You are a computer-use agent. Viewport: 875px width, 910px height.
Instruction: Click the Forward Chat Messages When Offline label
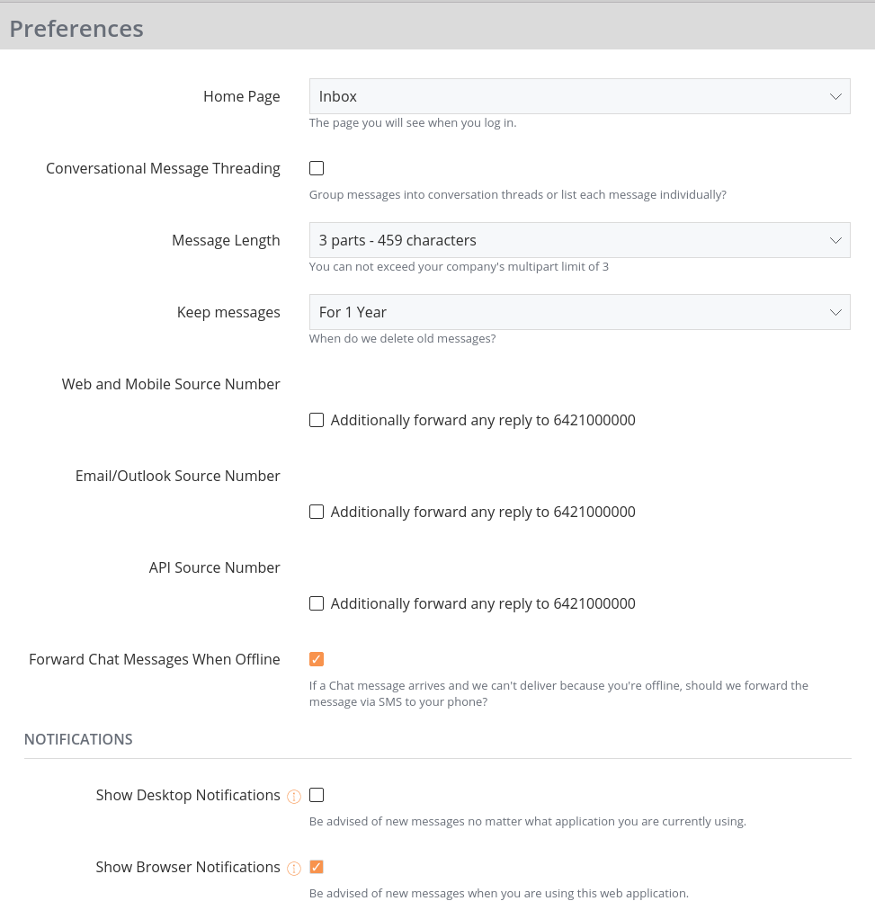155,659
